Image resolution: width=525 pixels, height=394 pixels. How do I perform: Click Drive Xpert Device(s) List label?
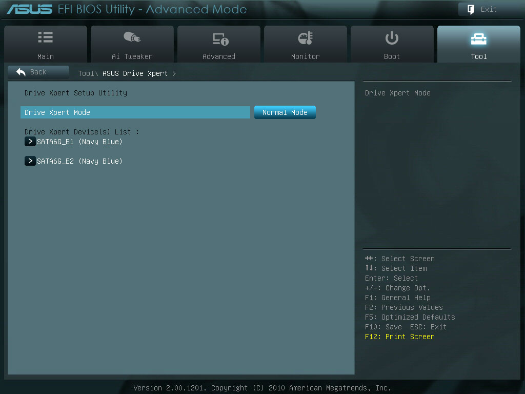pos(82,132)
